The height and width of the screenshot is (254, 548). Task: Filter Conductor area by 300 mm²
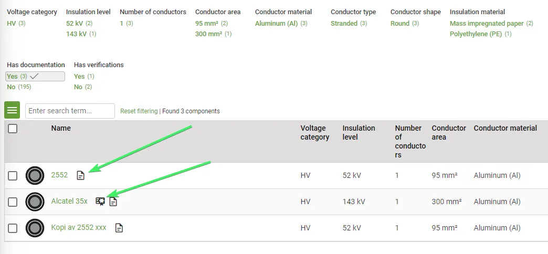tap(213, 34)
